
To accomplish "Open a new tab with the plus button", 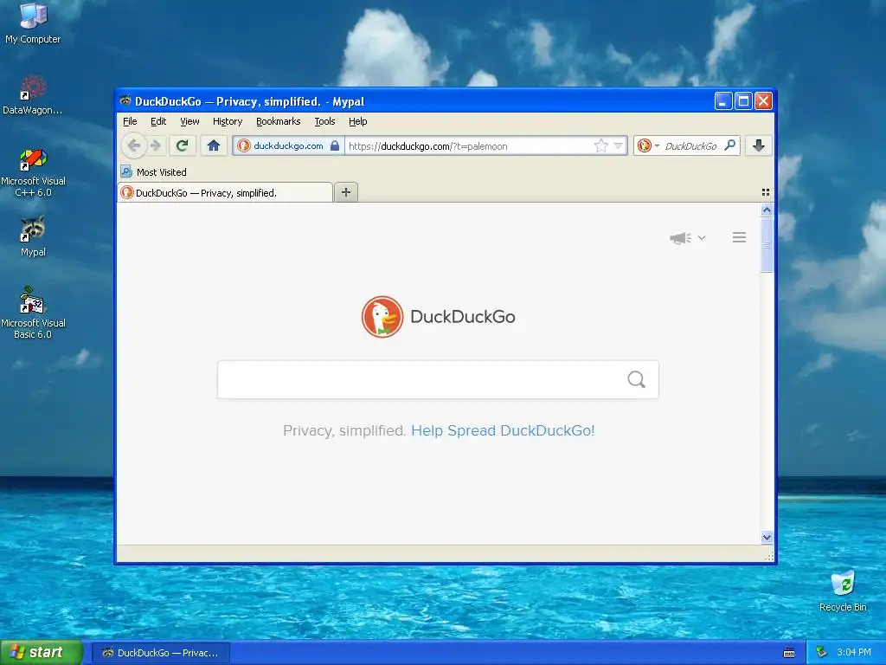I will (x=346, y=192).
